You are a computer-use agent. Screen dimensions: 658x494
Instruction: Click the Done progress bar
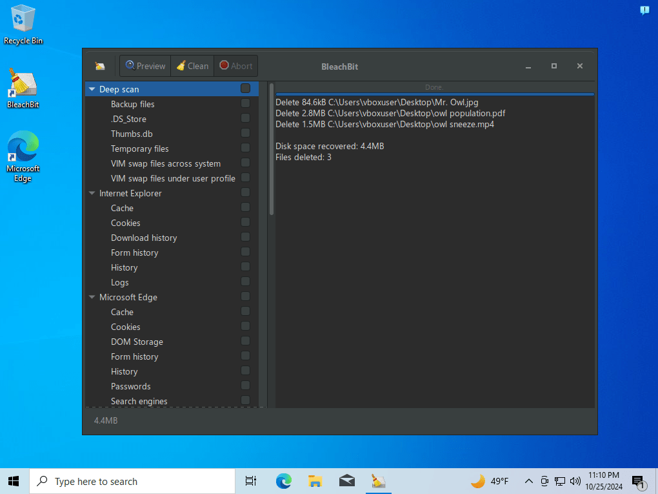[x=434, y=88]
